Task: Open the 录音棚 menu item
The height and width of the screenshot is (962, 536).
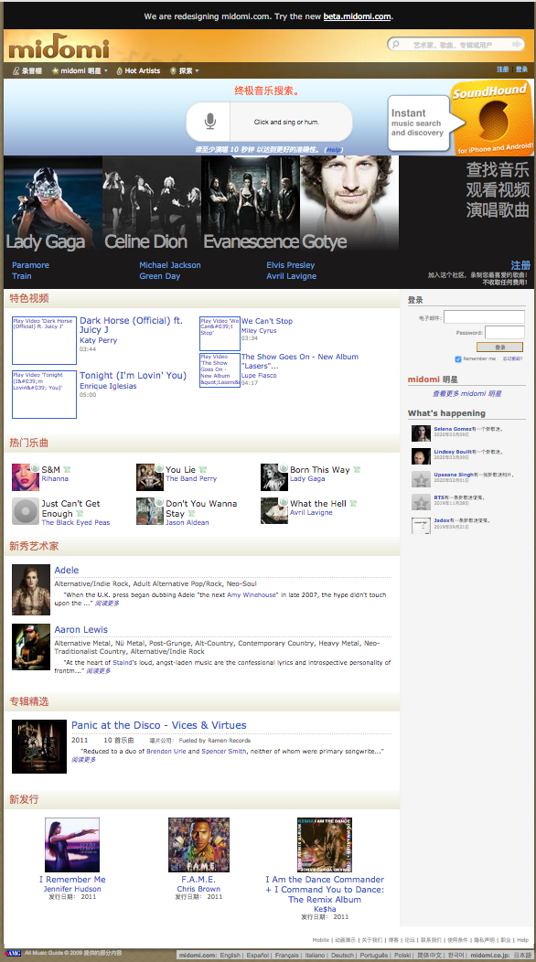Action: tap(27, 70)
